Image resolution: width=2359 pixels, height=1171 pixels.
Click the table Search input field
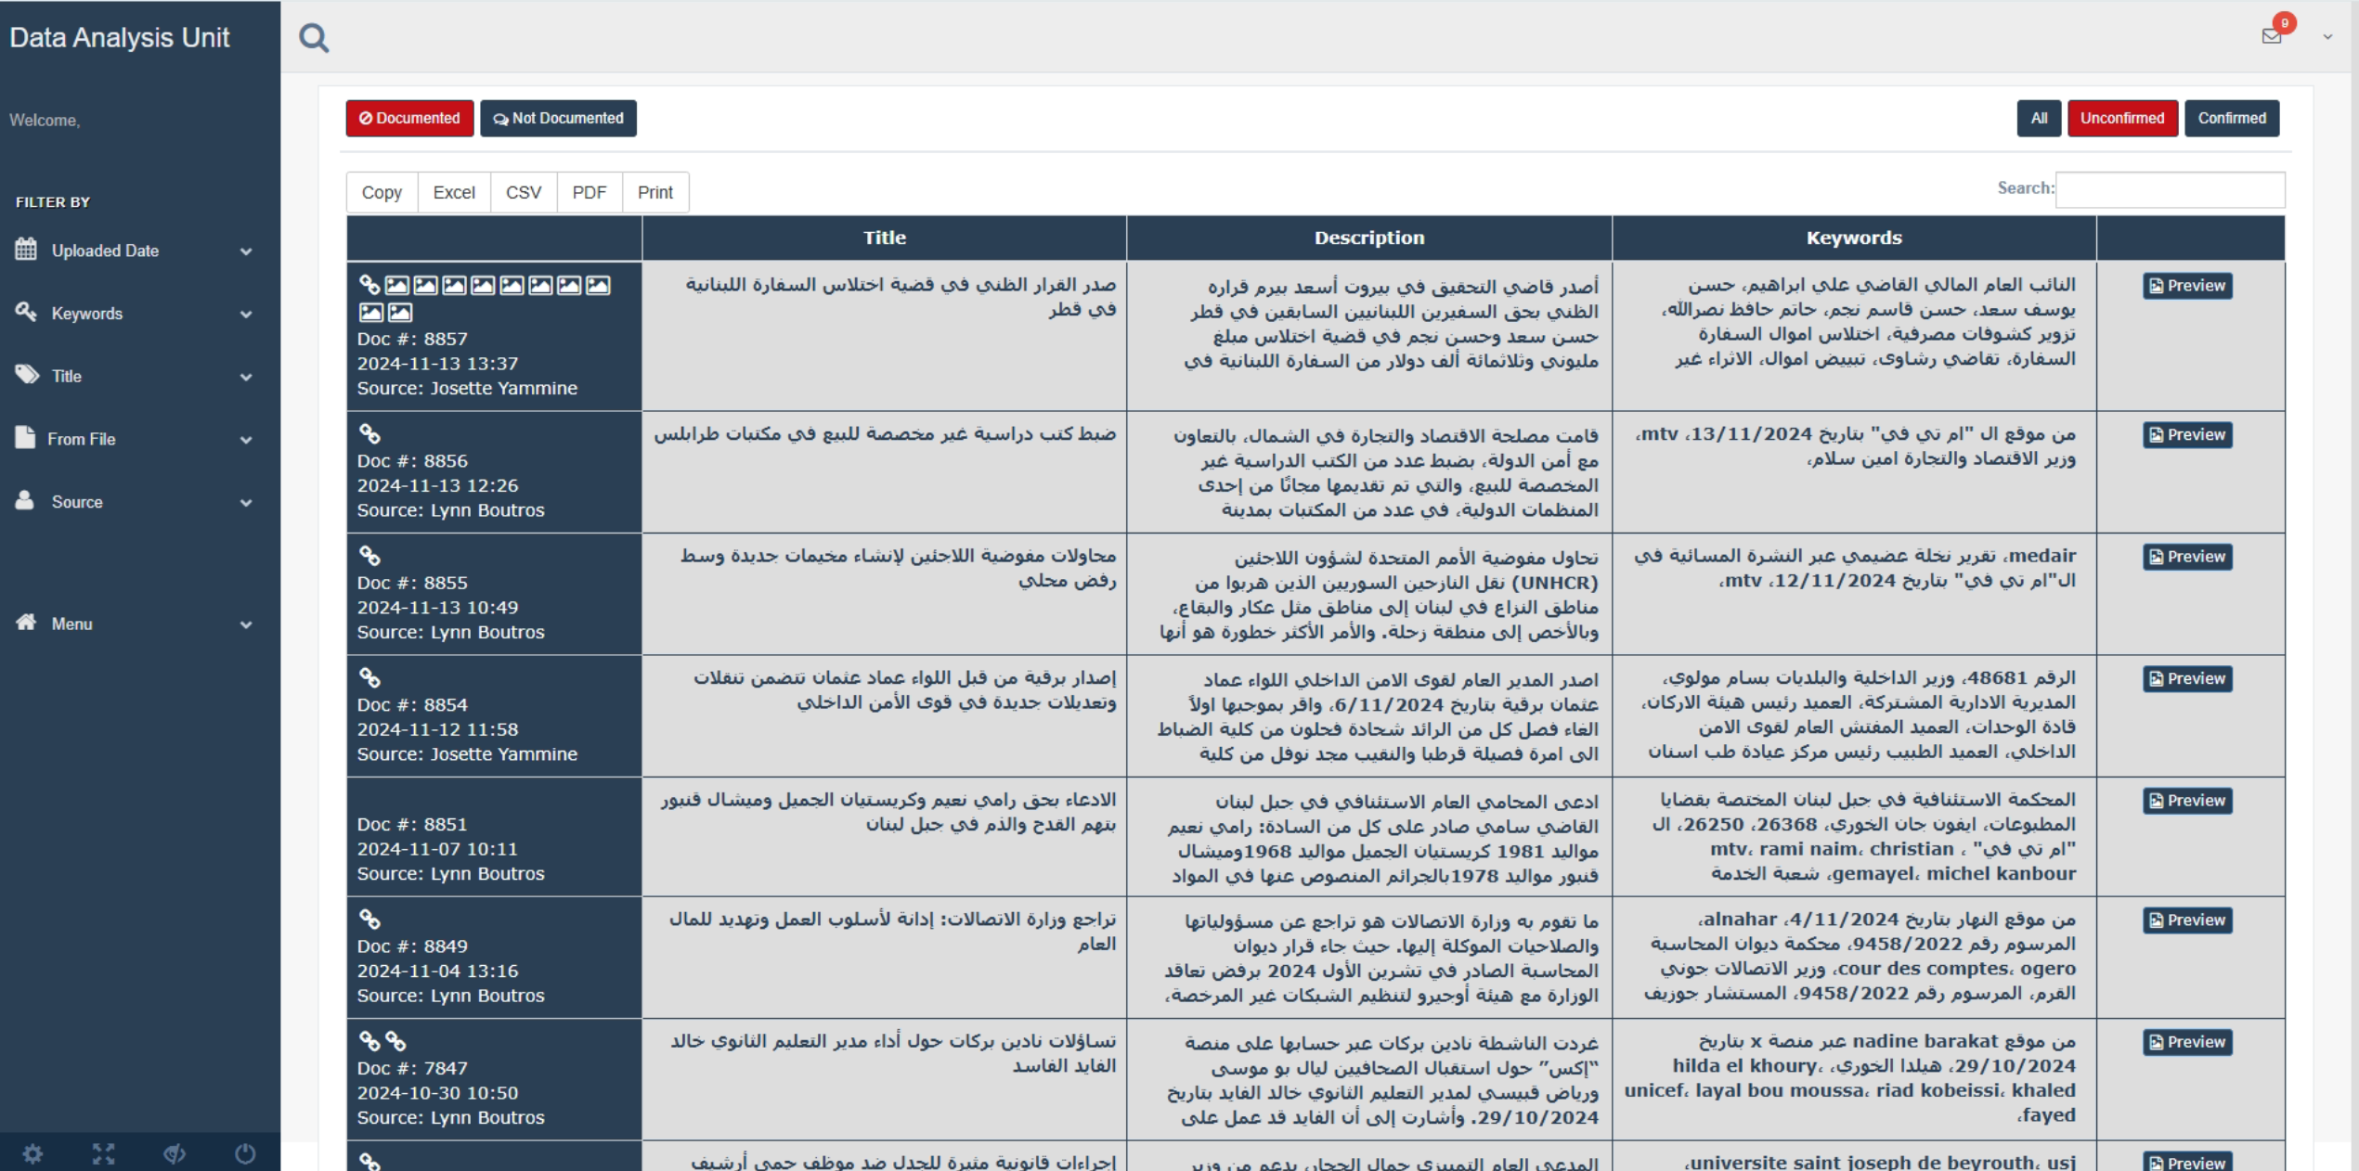pyautogui.click(x=2169, y=189)
